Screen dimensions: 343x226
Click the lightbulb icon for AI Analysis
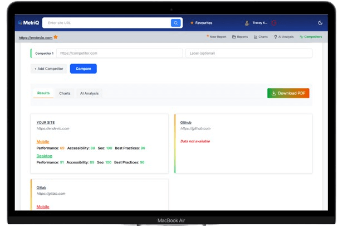point(276,37)
